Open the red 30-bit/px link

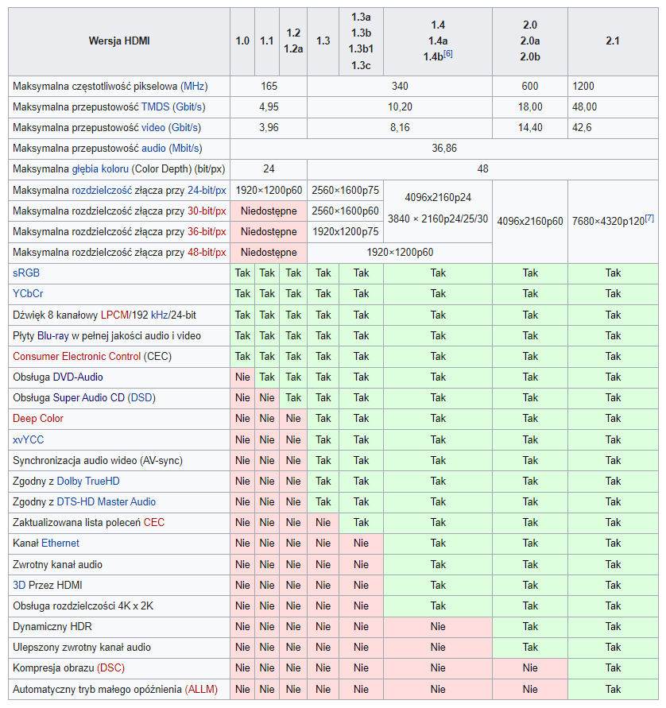click(x=207, y=211)
